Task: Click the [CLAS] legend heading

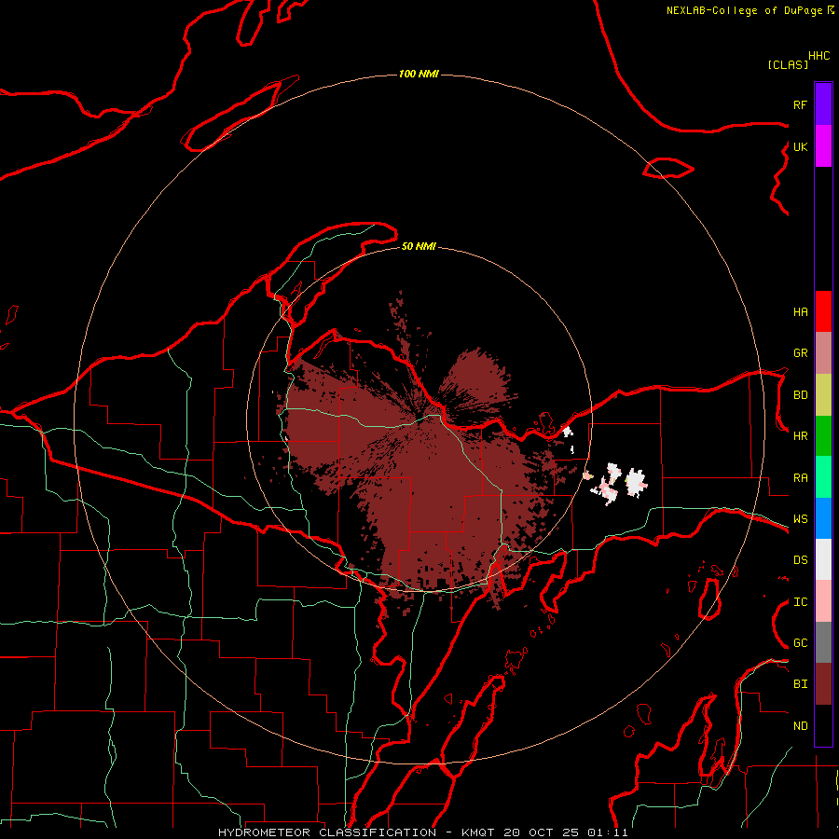Action: [x=788, y=64]
